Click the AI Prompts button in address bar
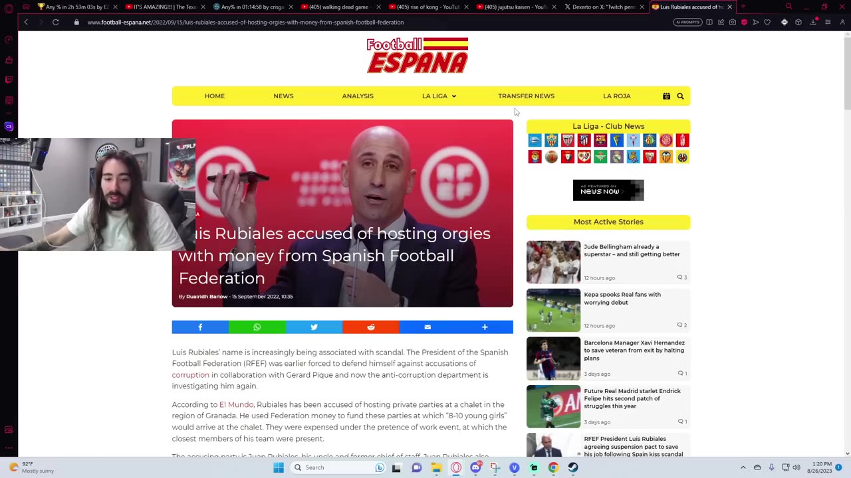The image size is (851, 478). (687, 22)
